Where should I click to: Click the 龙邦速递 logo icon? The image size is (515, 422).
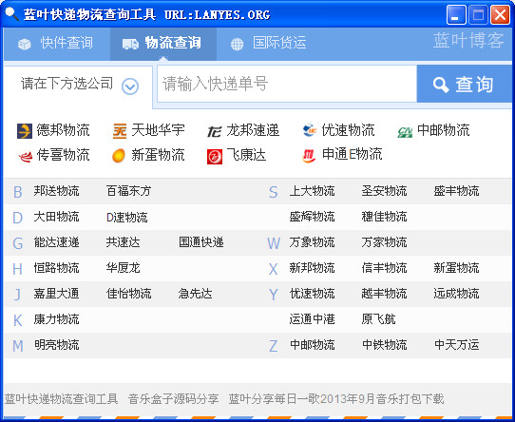tap(215, 131)
